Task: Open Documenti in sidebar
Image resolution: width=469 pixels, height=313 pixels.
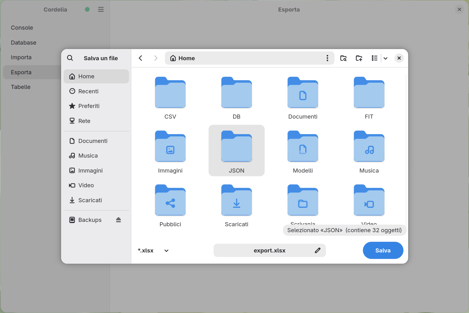Action: coord(96,141)
